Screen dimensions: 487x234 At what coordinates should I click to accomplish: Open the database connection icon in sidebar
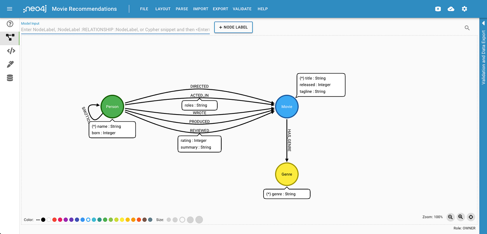click(x=10, y=77)
